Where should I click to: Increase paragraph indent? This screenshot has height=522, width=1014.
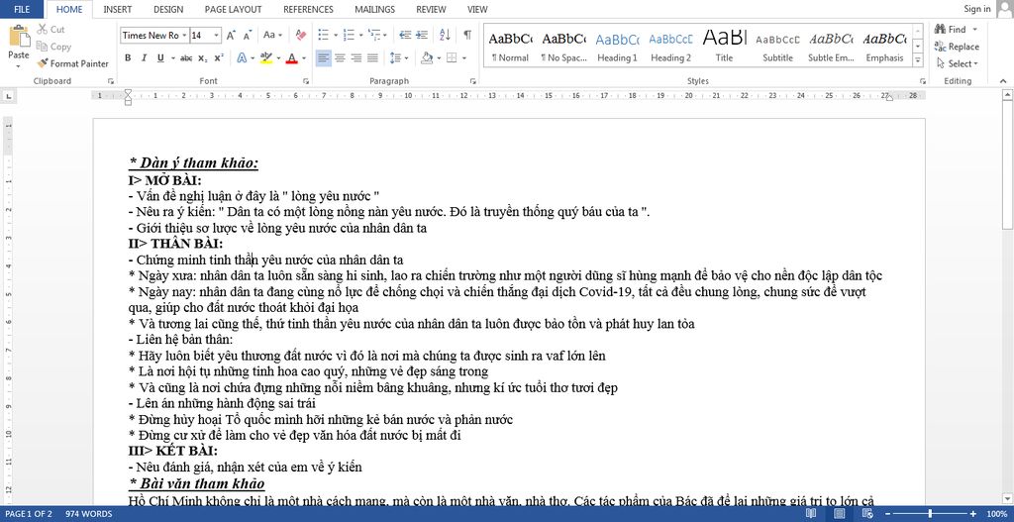coord(422,35)
